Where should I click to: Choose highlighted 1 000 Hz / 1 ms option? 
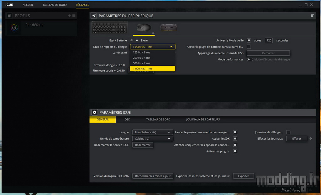pos(153,69)
